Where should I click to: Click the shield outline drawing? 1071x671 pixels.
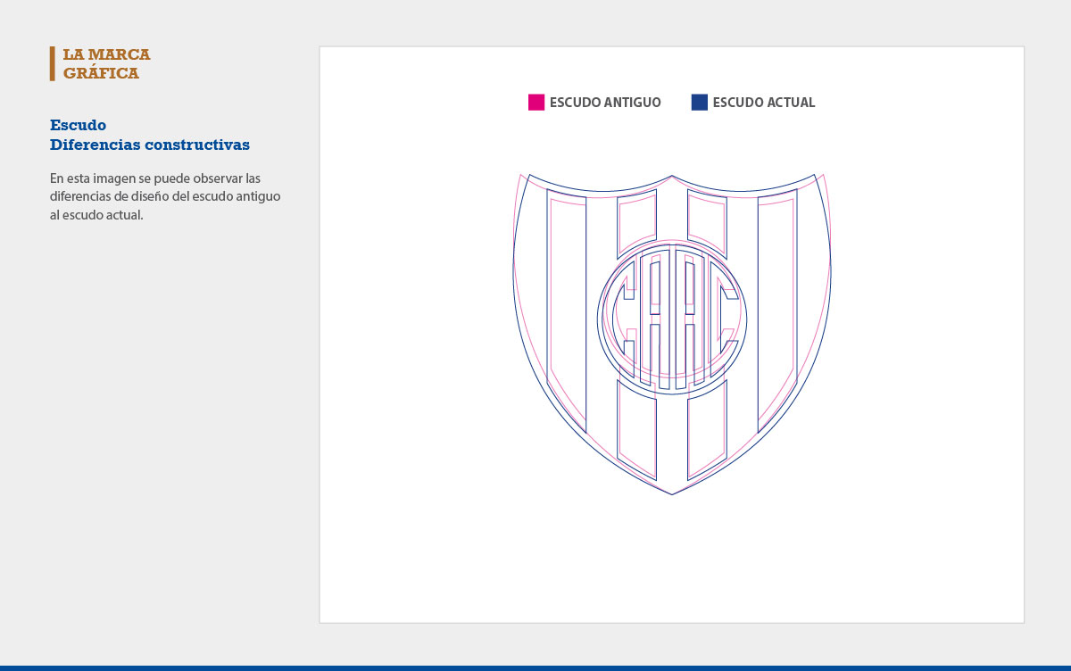[x=672, y=334]
